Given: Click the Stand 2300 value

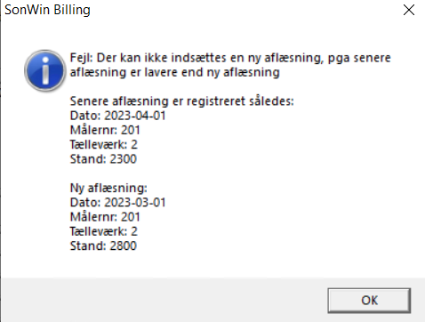Looking at the screenshot, I should tap(123, 159).
